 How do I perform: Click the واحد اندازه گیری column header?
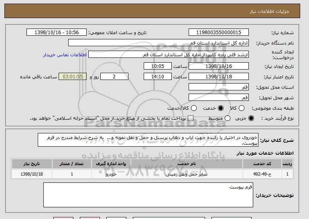click(111, 164)
